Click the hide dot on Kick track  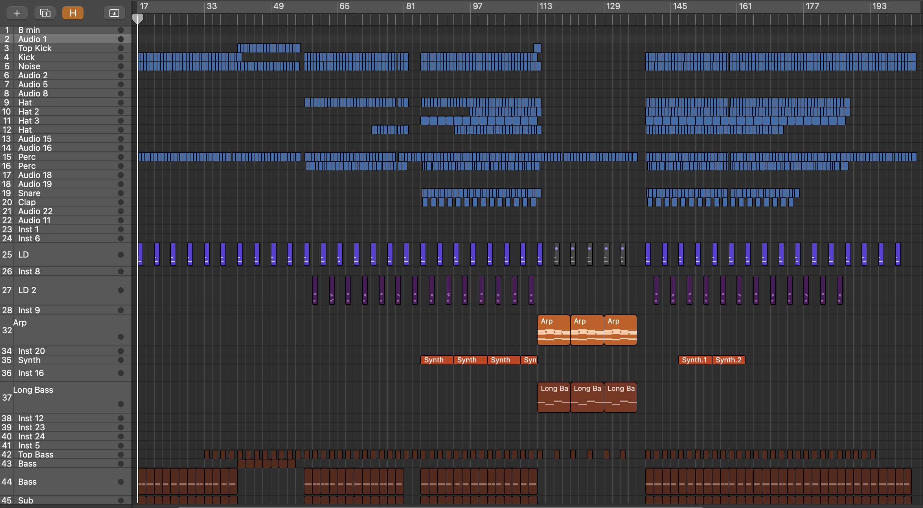coord(121,57)
